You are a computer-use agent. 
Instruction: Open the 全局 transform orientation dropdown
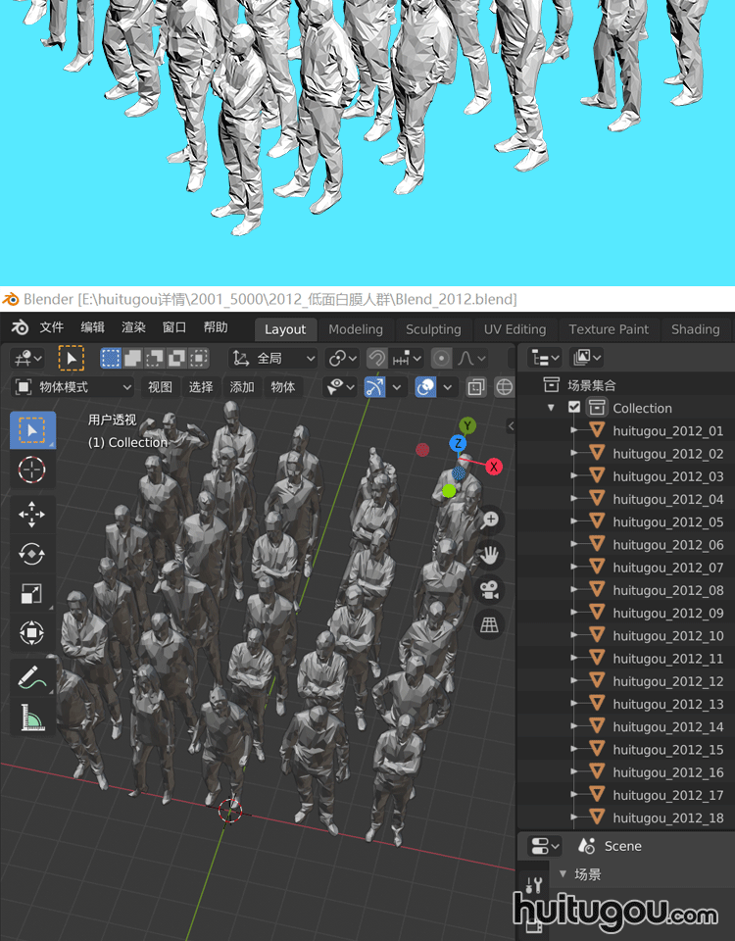274,359
